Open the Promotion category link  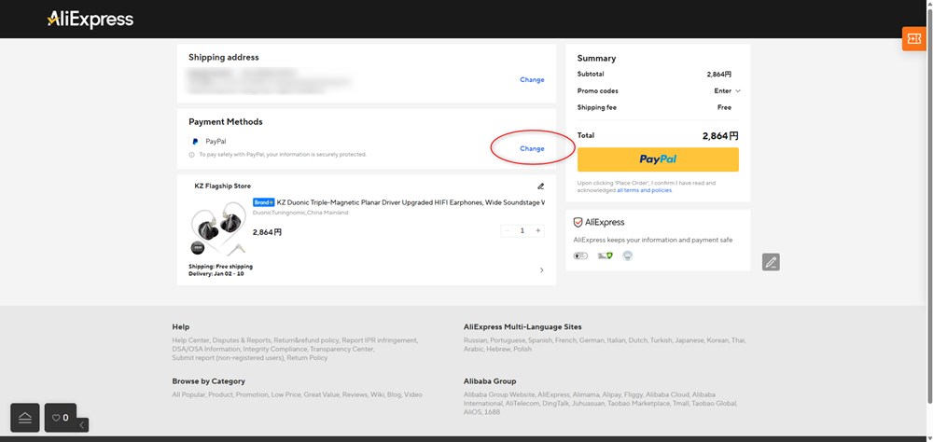(x=252, y=394)
